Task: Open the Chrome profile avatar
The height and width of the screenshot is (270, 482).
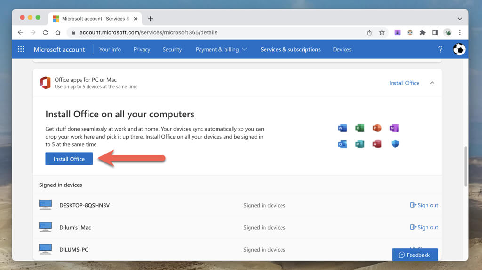Action: point(448,32)
